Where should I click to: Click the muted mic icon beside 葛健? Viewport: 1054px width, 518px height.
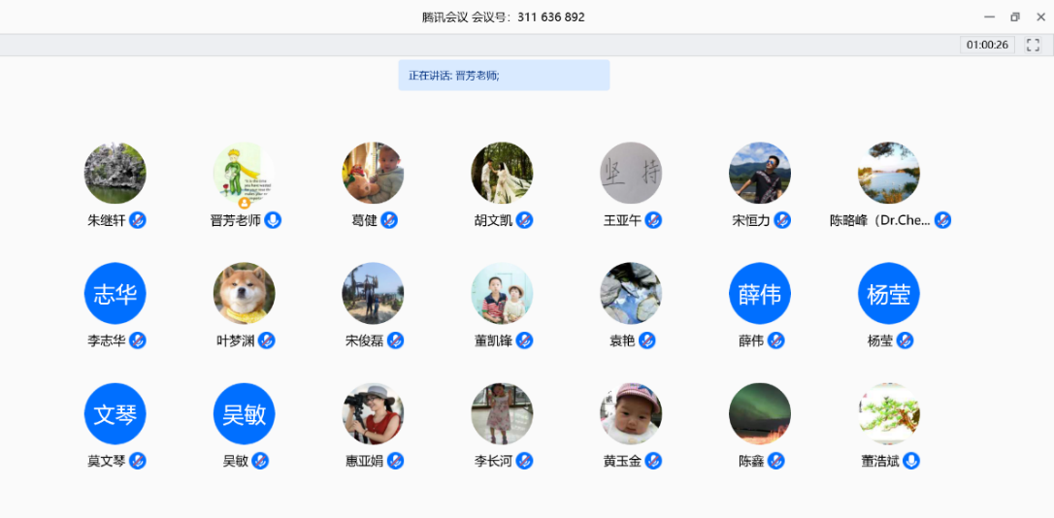pos(389,220)
